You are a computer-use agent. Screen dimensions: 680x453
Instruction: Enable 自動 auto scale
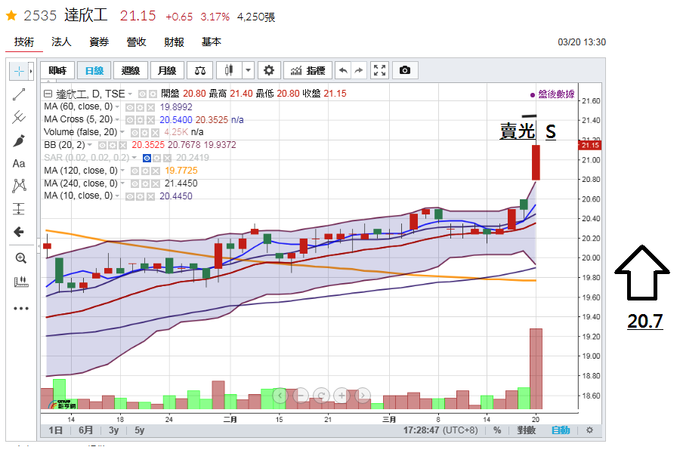point(561,430)
